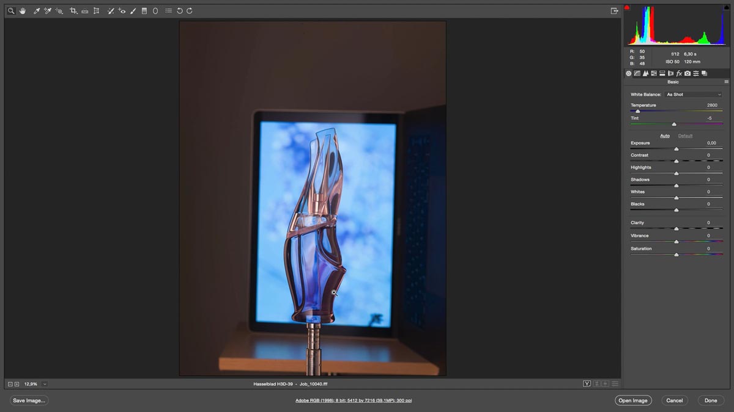This screenshot has height=412, width=734.
Task: Select the Hand tool
Action: point(23,11)
